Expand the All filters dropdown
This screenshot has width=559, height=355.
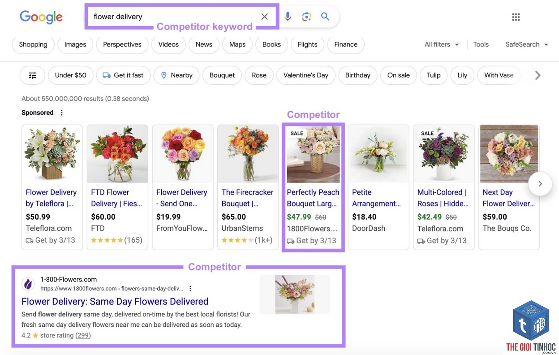(442, 44)
